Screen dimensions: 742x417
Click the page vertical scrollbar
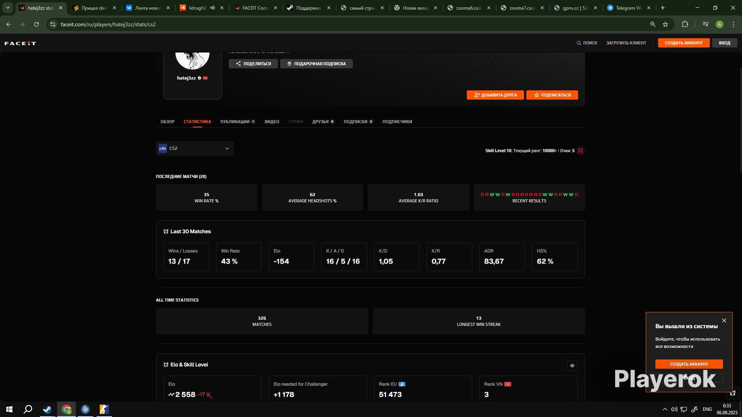[x=740, y=119]
